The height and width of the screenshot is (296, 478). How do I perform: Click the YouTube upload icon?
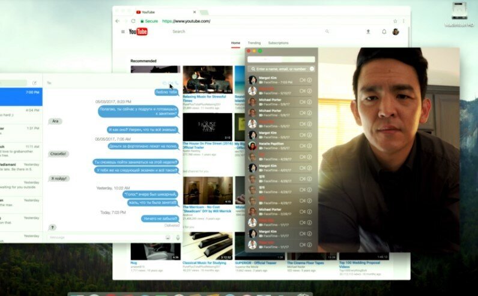tap(368, 32)
